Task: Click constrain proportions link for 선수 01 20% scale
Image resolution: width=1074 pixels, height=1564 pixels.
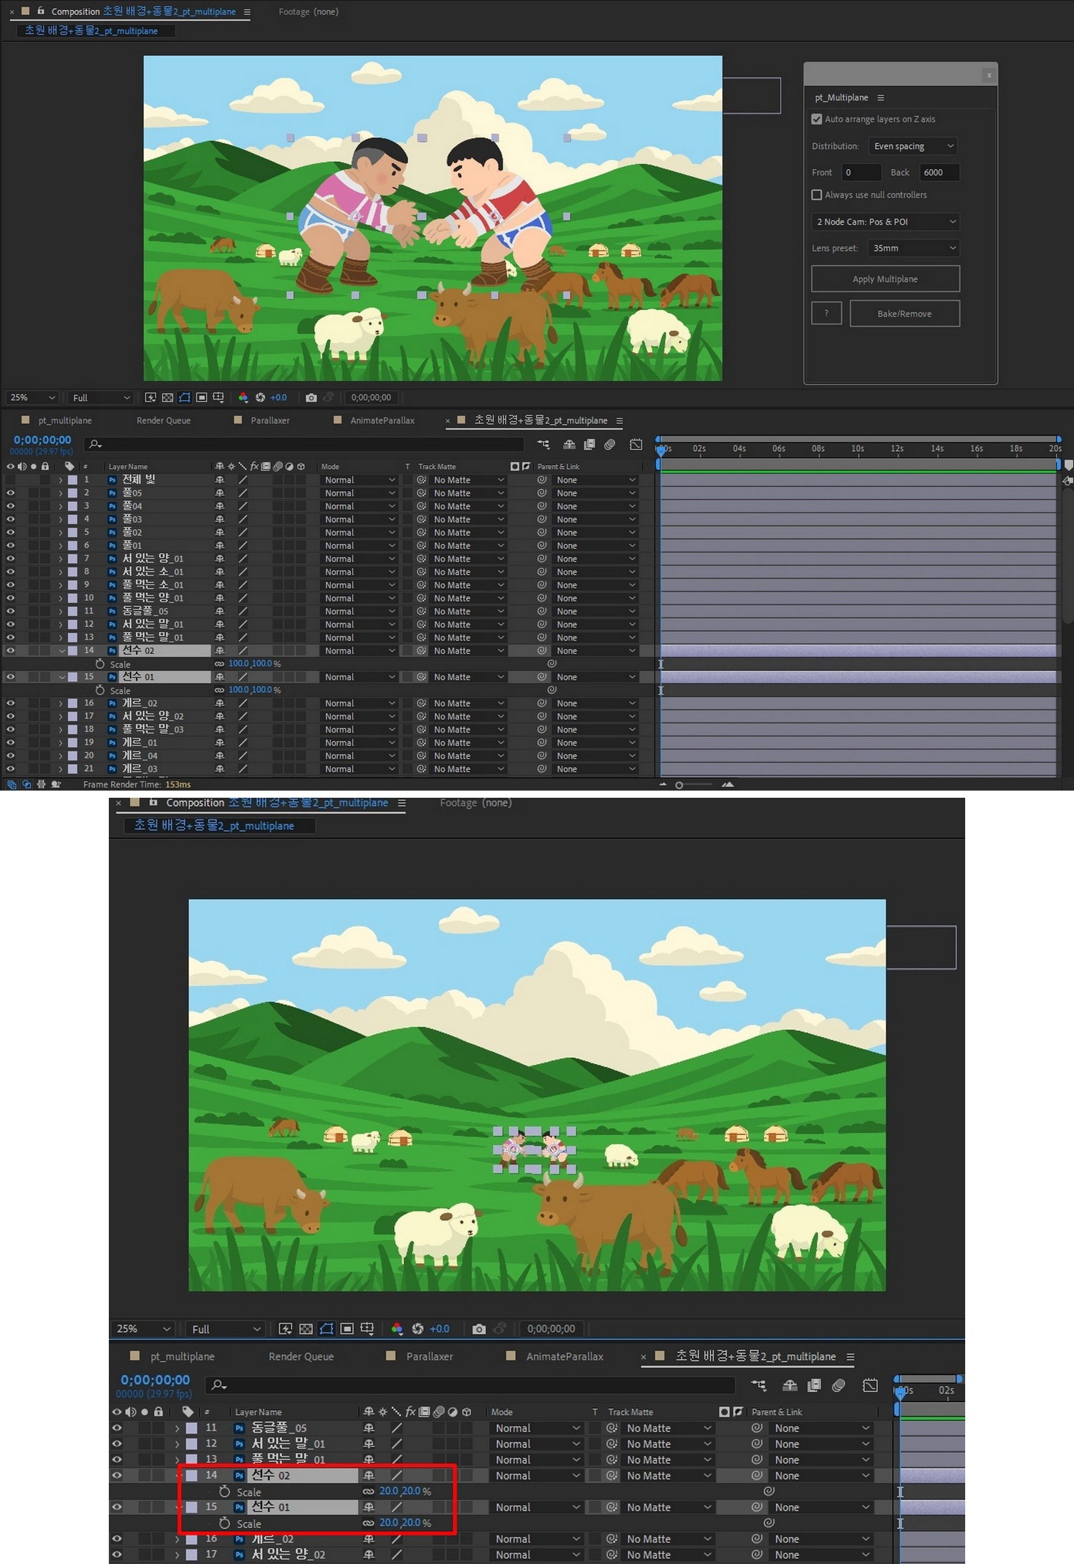Action: tap(368, 1522)
